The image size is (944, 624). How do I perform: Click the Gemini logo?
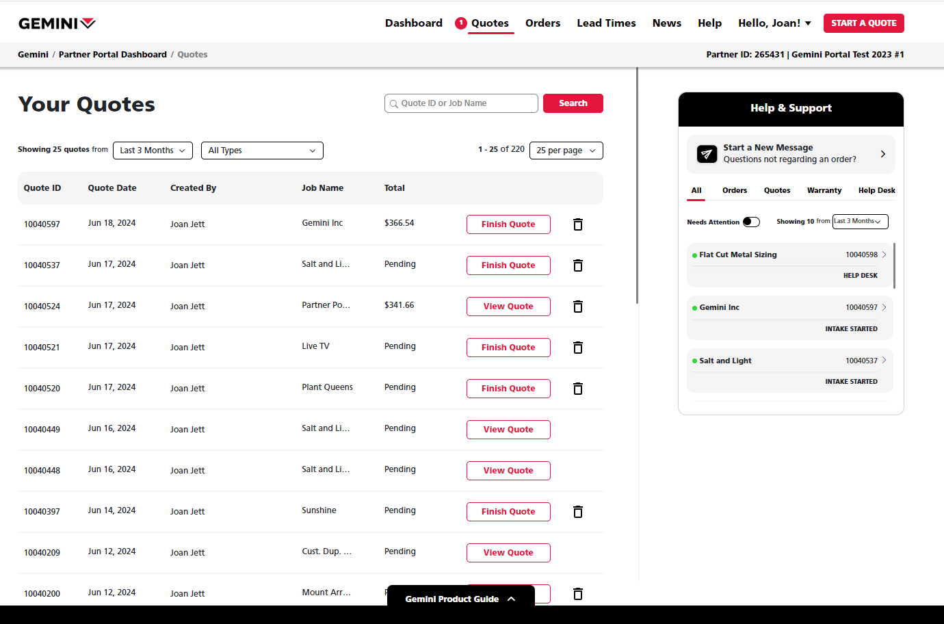pos(57,23)
